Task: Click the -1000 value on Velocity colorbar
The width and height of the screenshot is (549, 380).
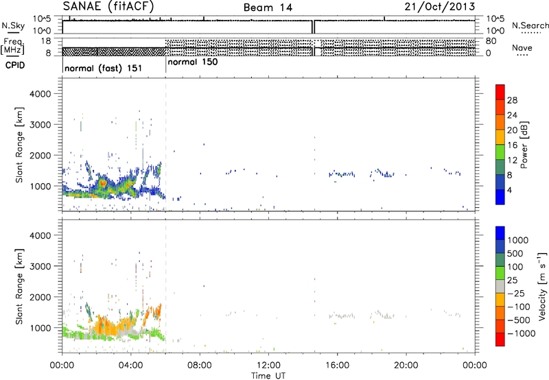Action: (521, 333)
